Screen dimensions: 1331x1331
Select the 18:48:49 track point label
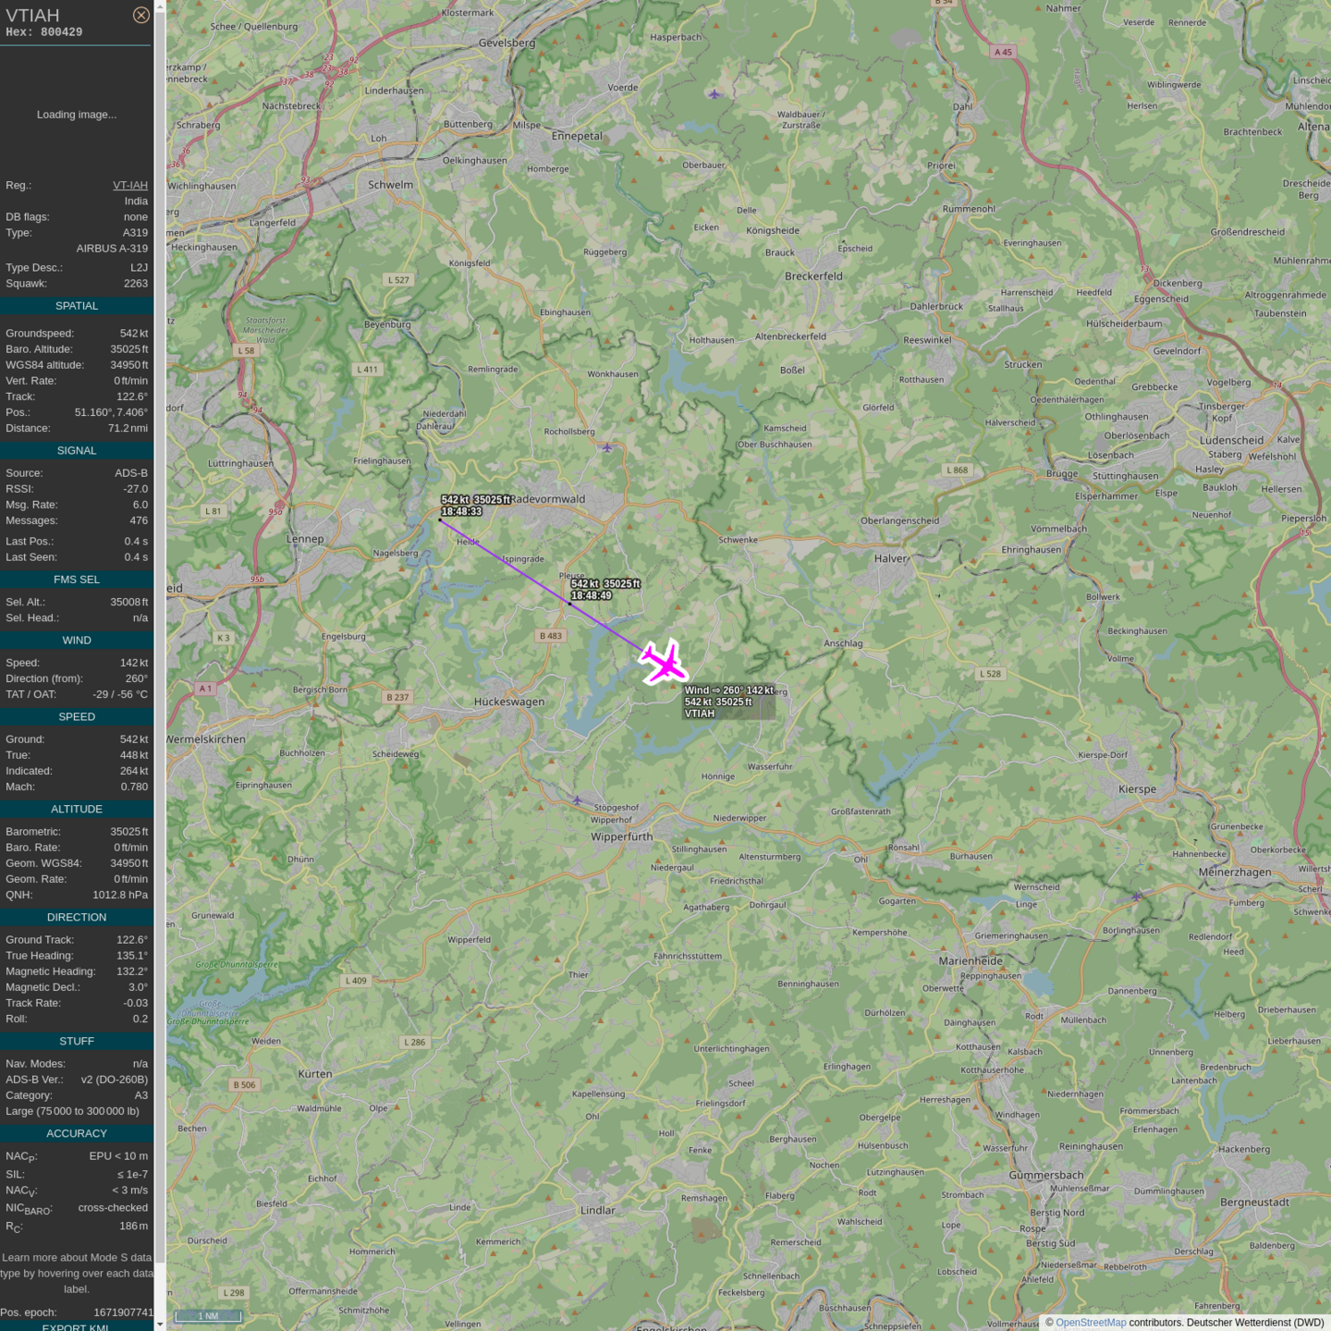(604, 590)
